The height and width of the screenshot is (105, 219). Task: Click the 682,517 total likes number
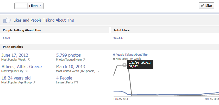click(118, 38)
